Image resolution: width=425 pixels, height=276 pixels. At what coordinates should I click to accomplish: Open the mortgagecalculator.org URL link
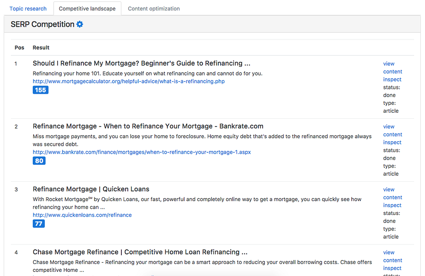tap(128, 81)
